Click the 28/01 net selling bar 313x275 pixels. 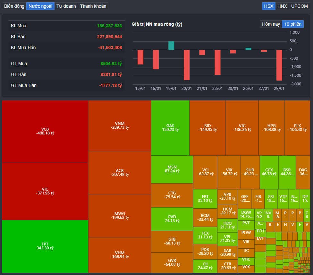[x=279, y=65]
